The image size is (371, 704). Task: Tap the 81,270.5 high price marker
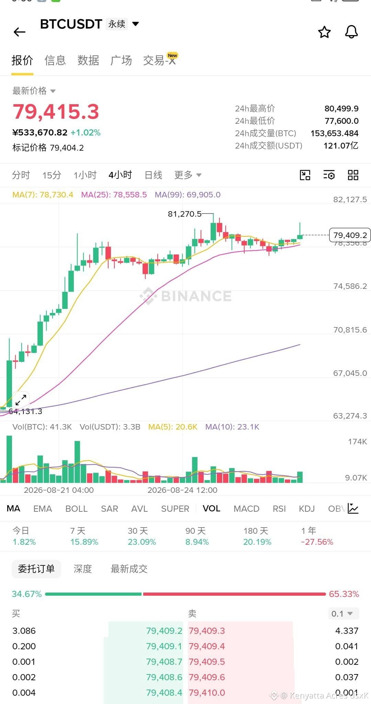pos(184,214)
